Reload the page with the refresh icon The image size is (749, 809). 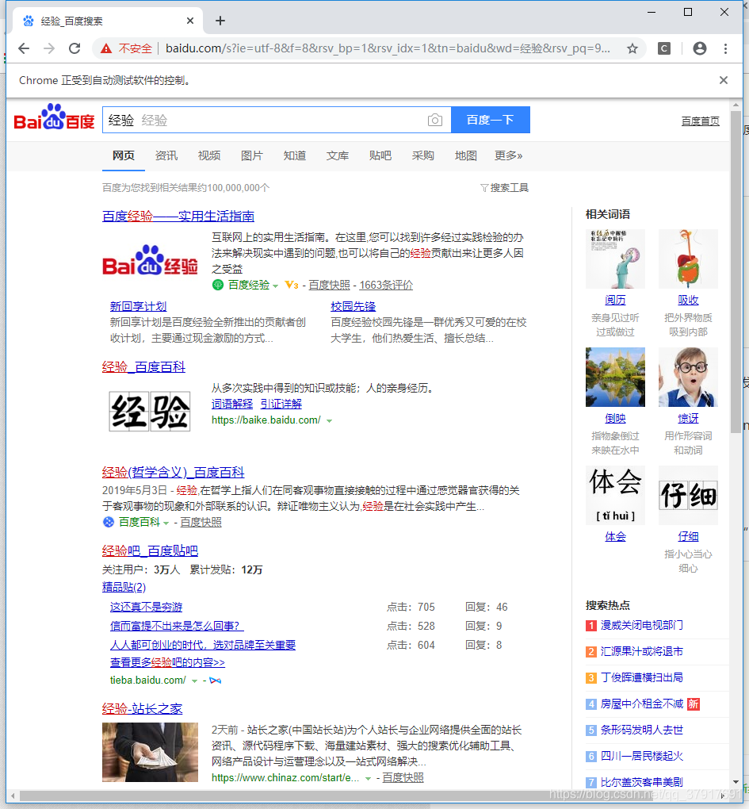(75, 48)
